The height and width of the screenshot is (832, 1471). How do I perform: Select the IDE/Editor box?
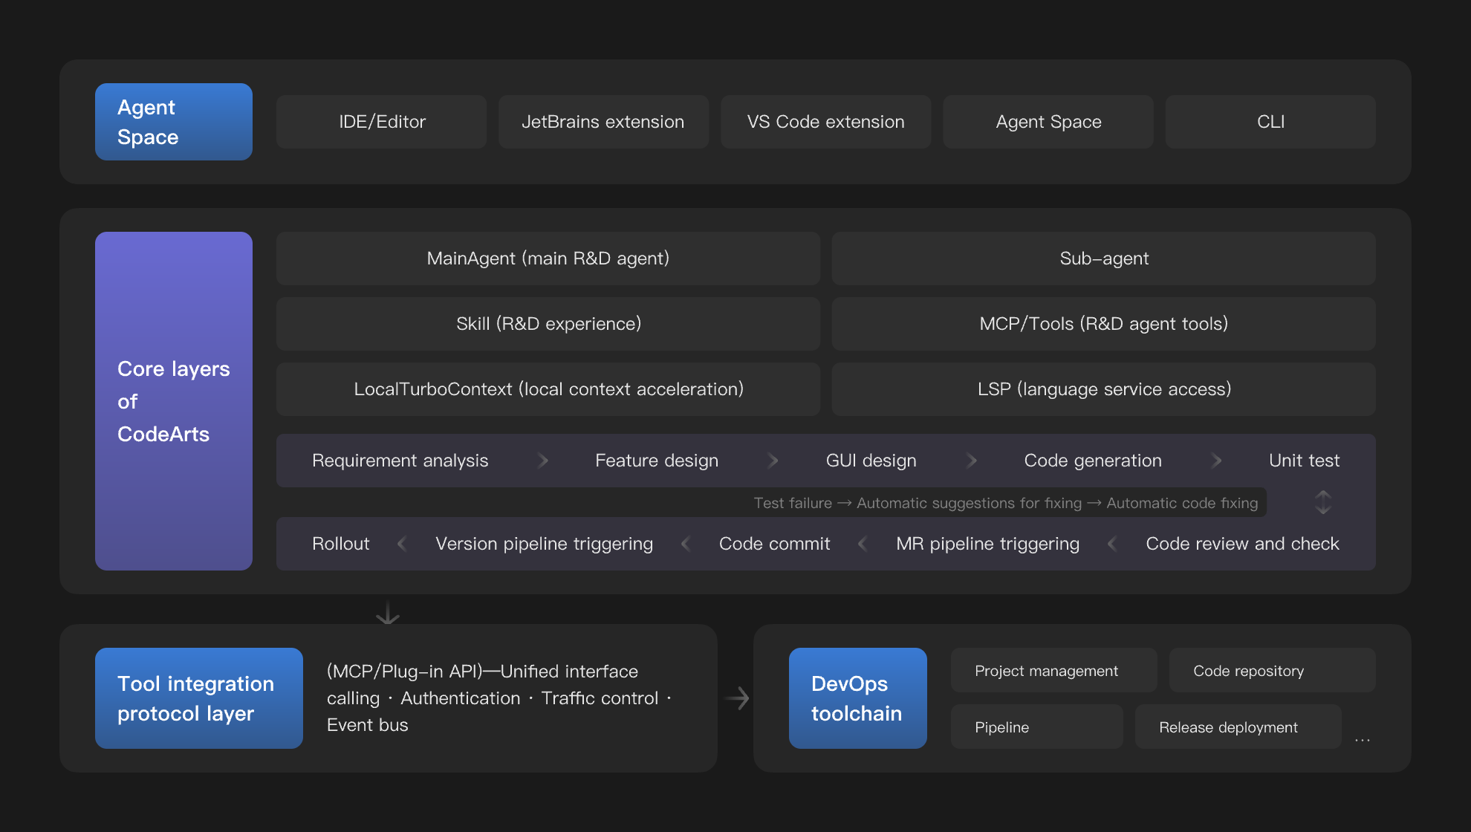(x=382, y=122)
